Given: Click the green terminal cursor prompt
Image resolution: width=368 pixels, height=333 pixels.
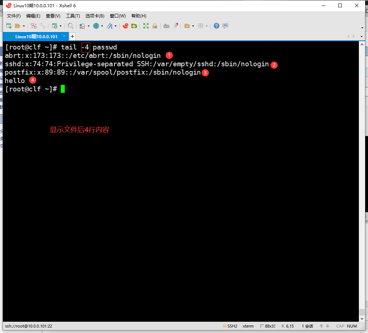Looking at the screenshot, I should coord(63,89).
